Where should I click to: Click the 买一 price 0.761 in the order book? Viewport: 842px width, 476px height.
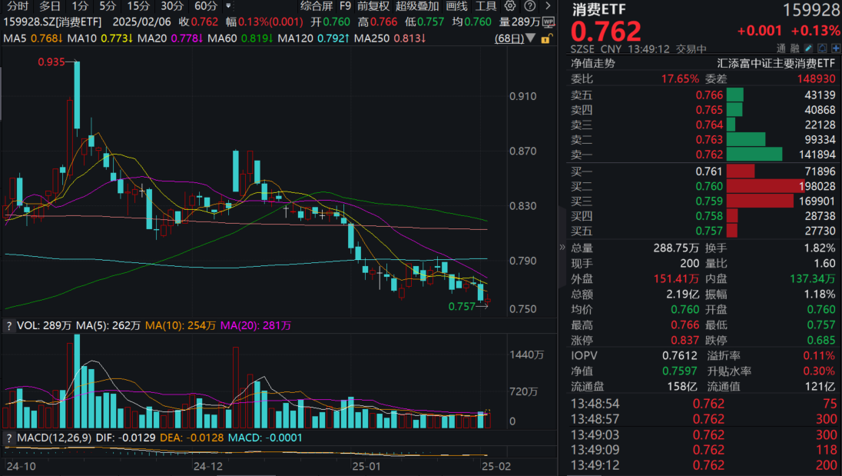pyautogui.click(x=708, y=170)
